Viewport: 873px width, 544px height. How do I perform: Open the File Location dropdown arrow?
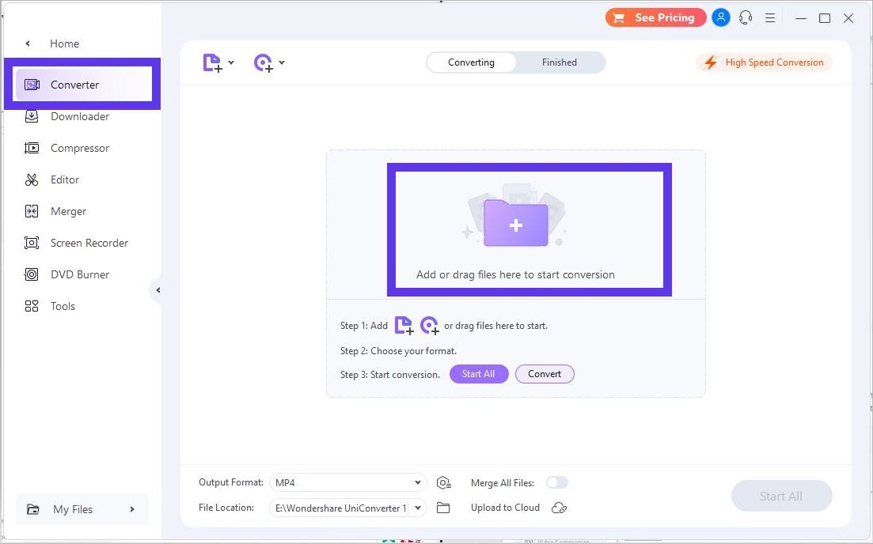(x=418, y=508)
